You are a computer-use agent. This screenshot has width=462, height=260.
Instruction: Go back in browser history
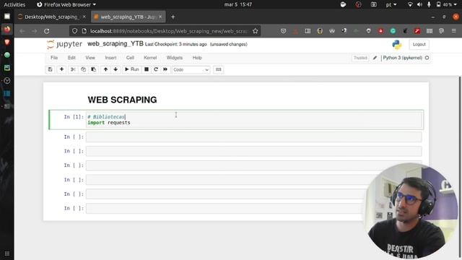pos(22,31)
